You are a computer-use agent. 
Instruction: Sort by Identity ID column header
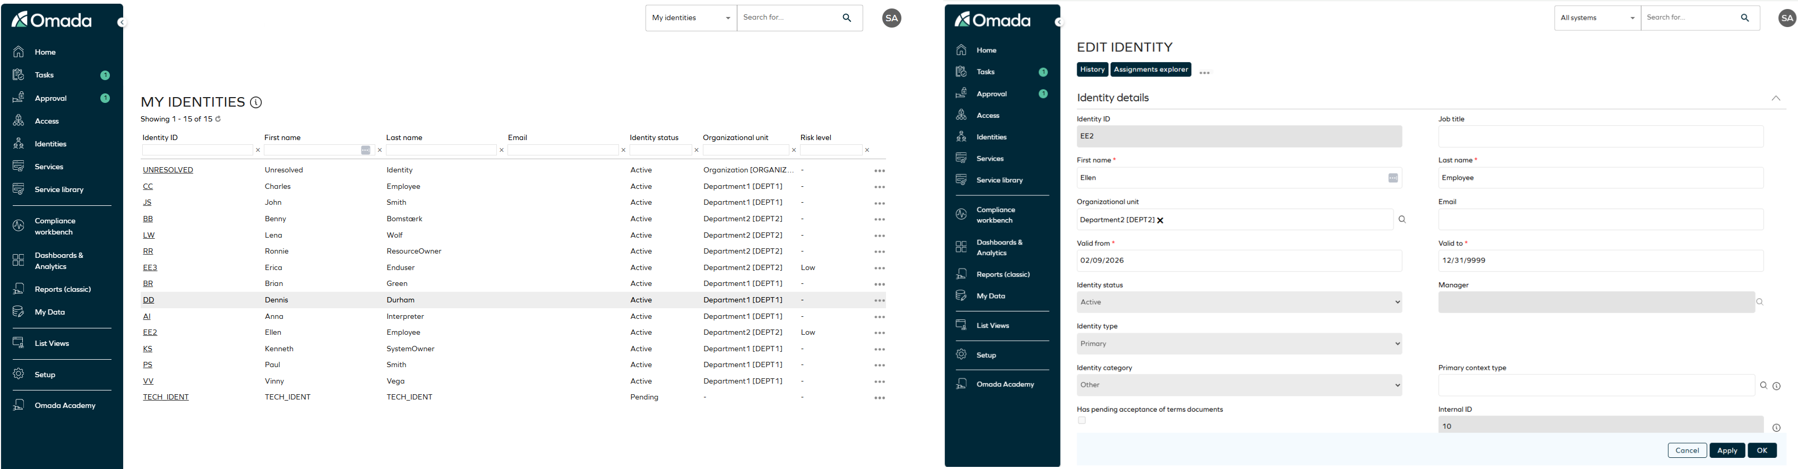[160, 138]
